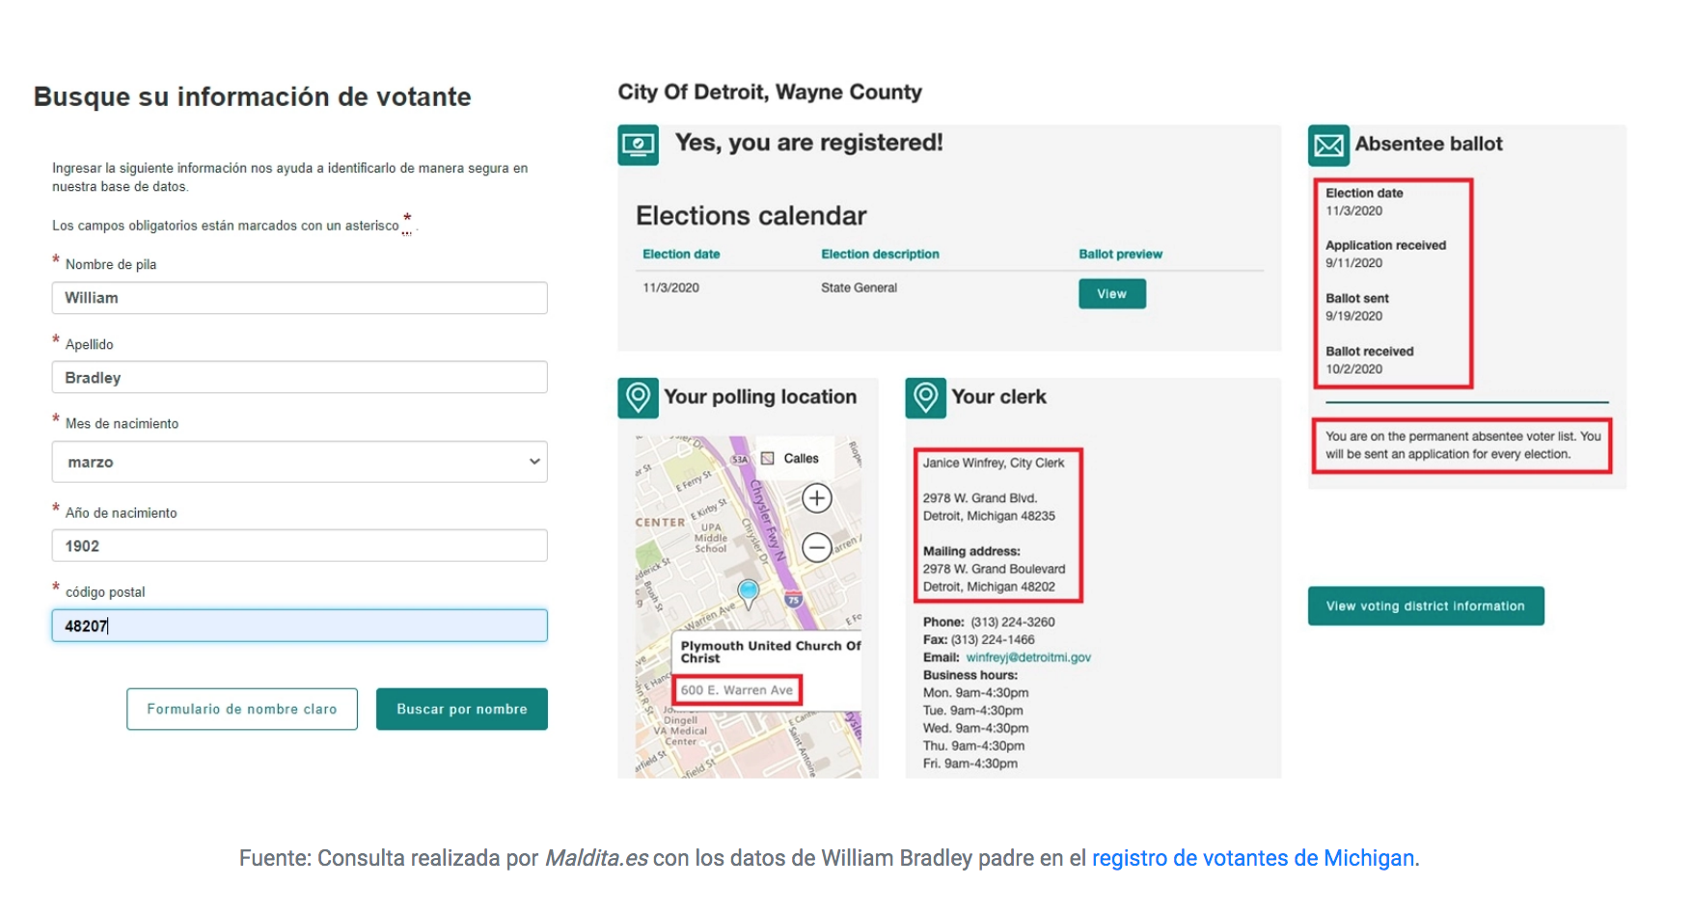
Task: Click the polling location pin icon
Action: 638,397
